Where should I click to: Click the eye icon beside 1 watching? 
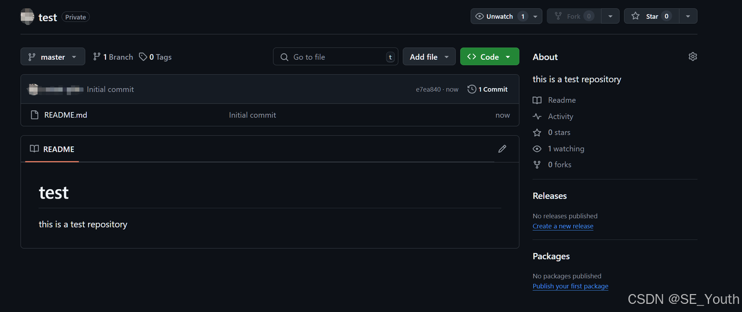click(x=537, y=149)
